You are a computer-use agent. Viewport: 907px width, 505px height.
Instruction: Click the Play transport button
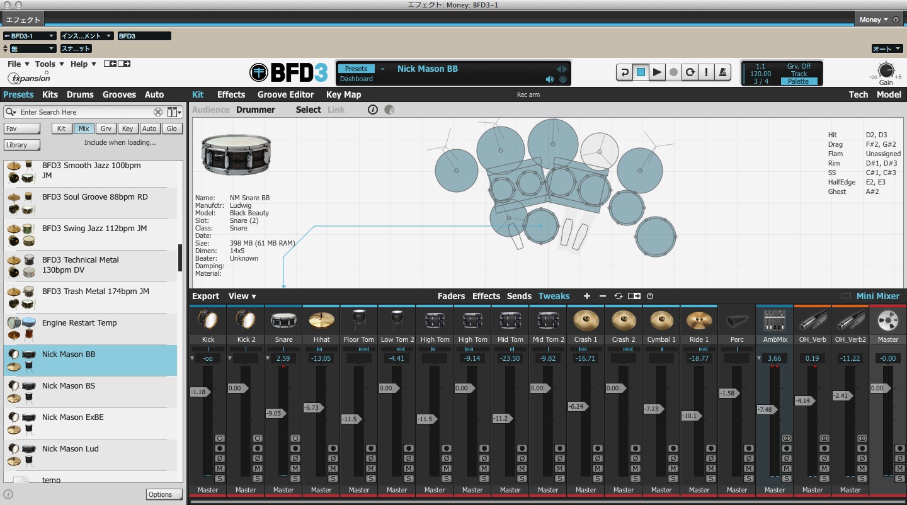coord(657,72)
